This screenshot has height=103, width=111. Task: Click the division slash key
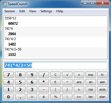pos(44,75)
